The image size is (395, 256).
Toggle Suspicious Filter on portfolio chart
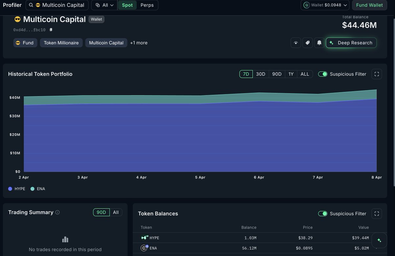323,74
